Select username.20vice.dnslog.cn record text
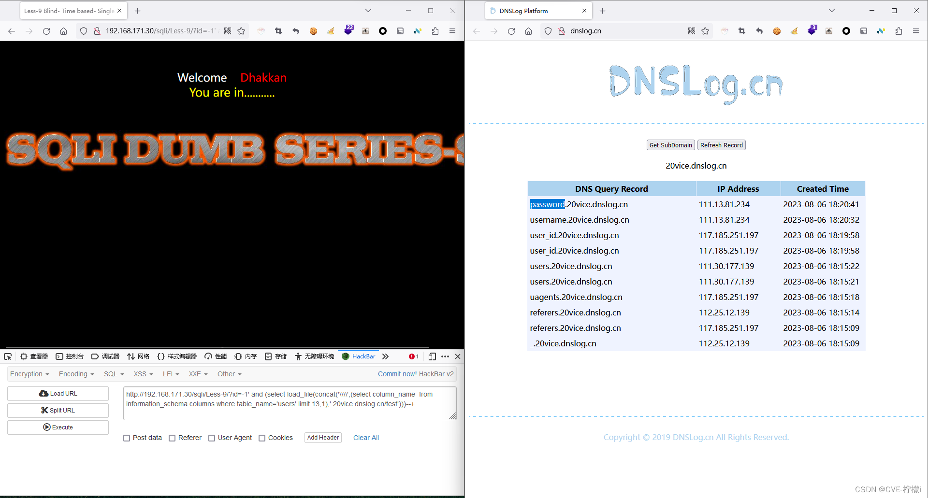 pyautogui.click(x=580, y=220)
